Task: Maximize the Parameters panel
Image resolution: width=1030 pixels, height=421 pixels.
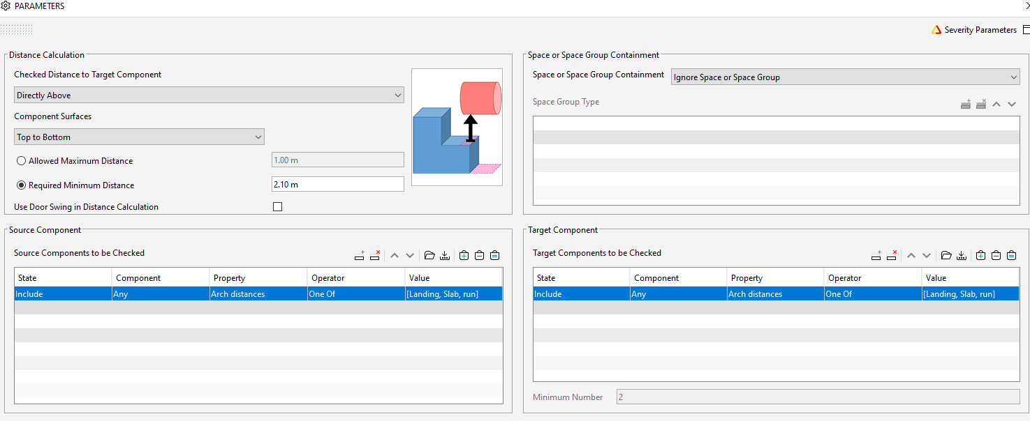Action: pyautogui.click(x=1026, y=30)
